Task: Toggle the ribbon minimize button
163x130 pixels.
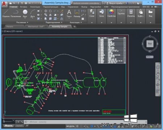Action: (x=156, y=7)
